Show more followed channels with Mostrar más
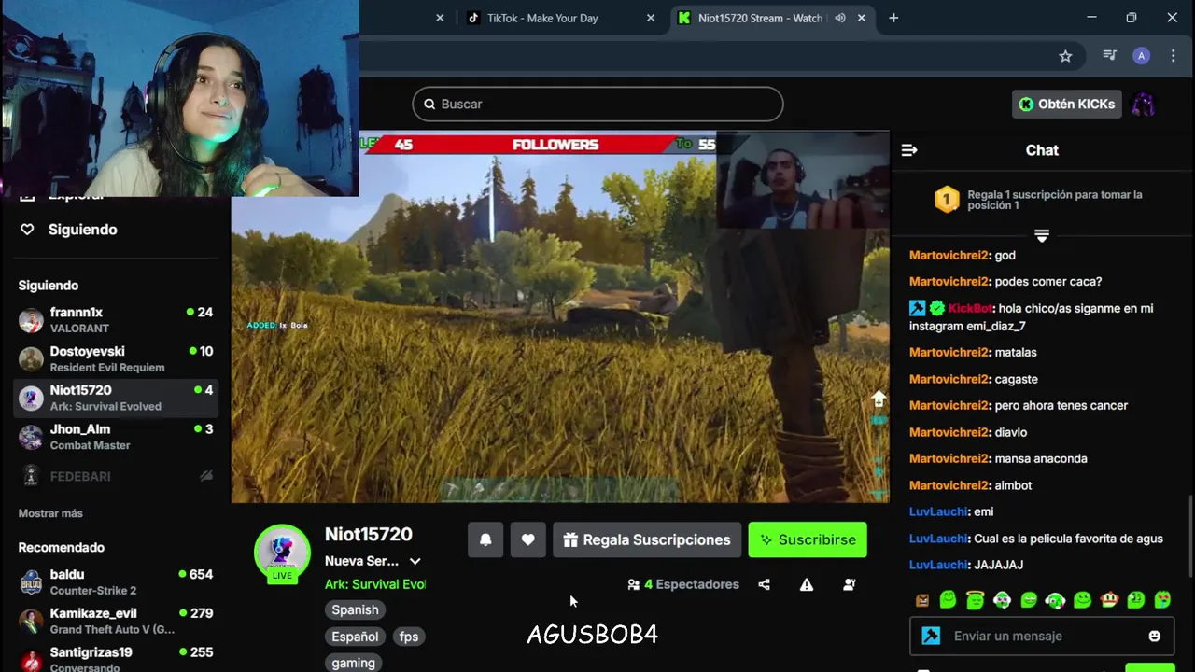Viewport: 1195px width, 672px height. coord(50,513)
